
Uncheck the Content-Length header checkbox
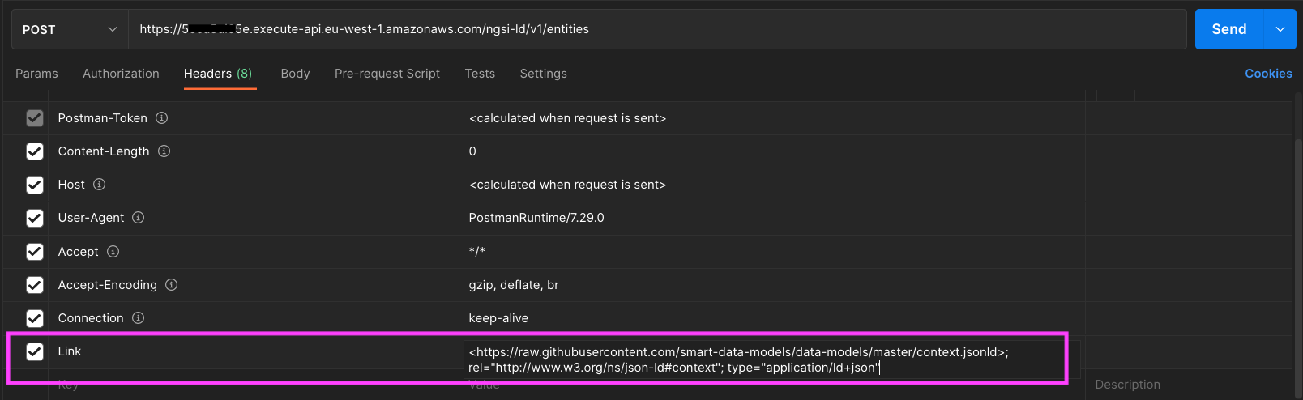click(x=35, y=151)
